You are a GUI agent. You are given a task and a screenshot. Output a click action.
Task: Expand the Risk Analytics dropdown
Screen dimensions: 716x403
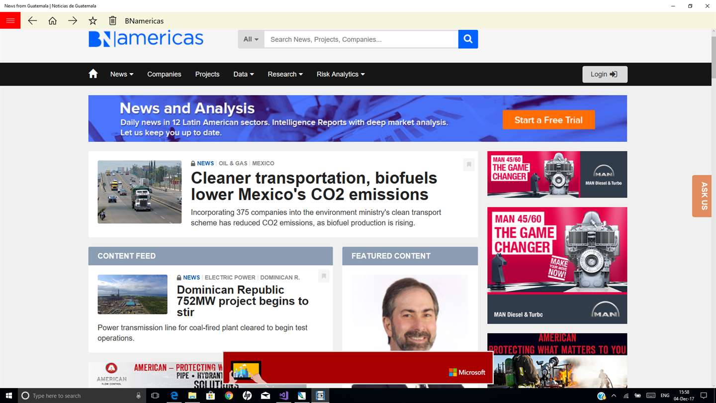[x=341, y=74]
